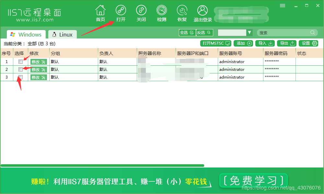
Task: Click the 导出 export icon
Action: (286, 43)
